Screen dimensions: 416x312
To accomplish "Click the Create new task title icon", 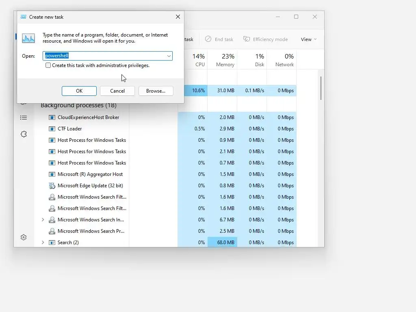I will tap(23, 17).
